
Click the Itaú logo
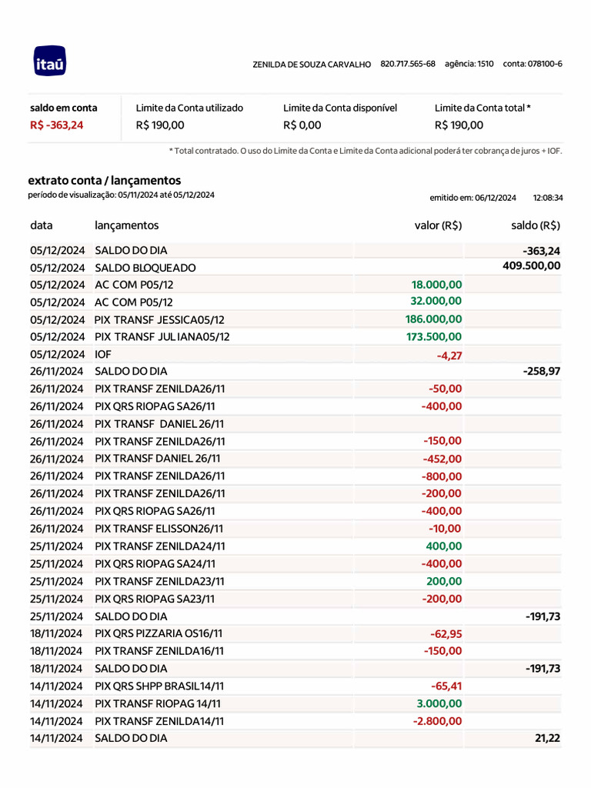click(50, 61)
